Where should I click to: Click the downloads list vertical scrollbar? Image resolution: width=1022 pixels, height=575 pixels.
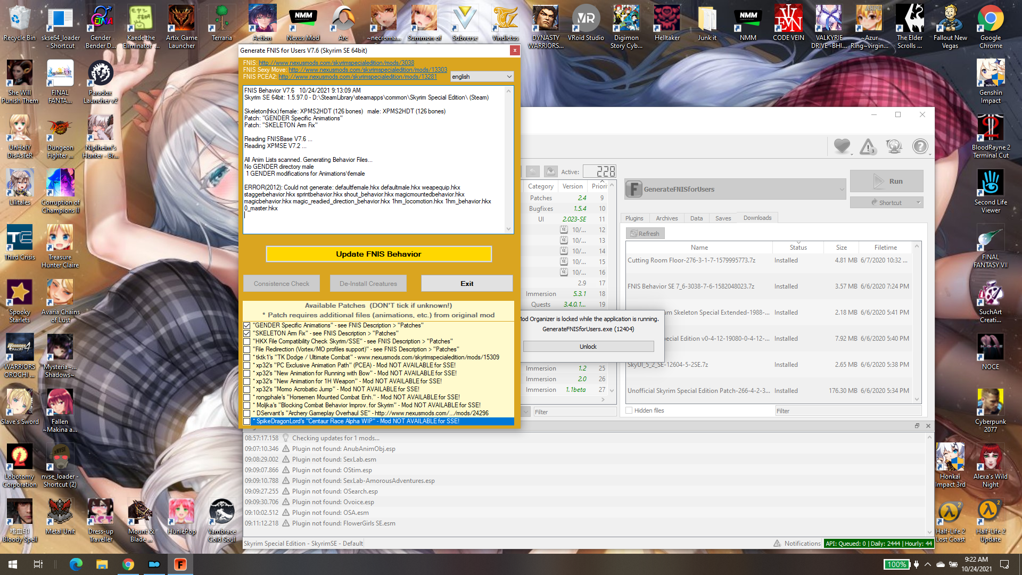917,322
